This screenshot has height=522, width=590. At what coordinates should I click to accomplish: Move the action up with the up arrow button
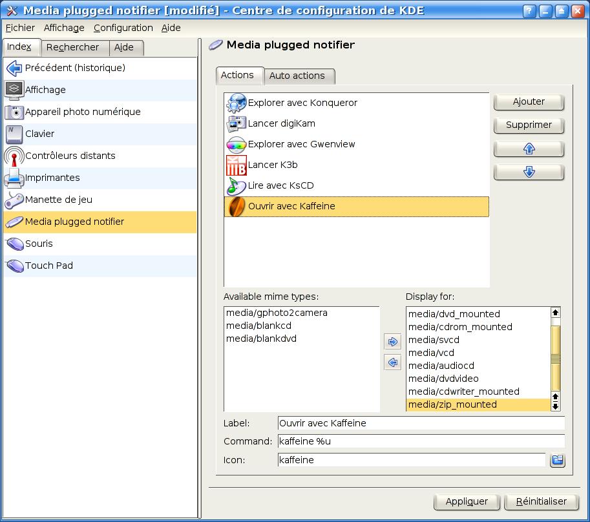(529, 149)
